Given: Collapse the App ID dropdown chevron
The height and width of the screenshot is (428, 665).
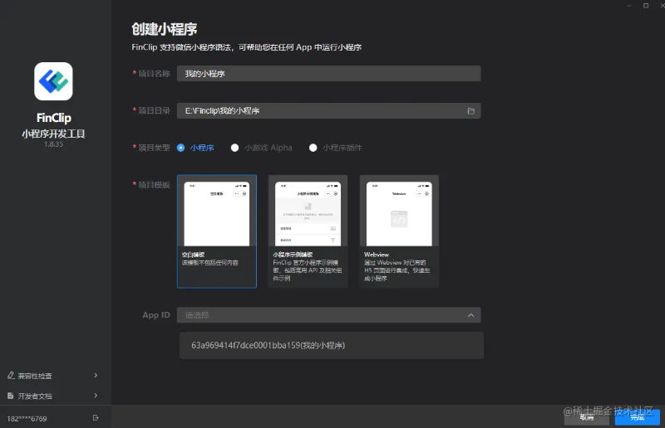Looking at the screenshot, I should tap(470, 315).
